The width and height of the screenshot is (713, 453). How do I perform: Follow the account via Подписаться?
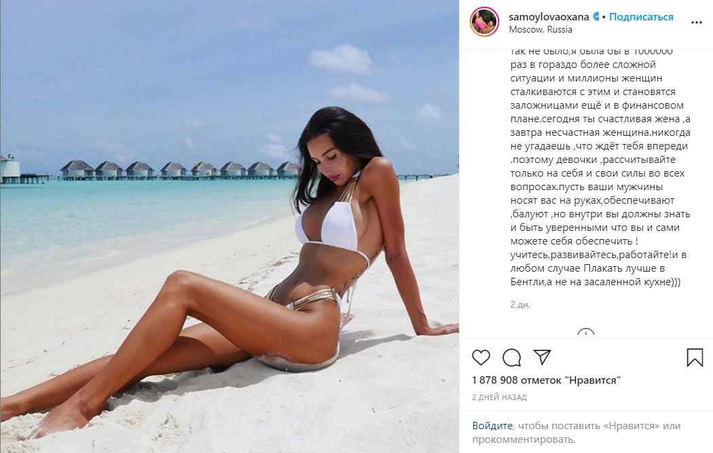(641, 17)
